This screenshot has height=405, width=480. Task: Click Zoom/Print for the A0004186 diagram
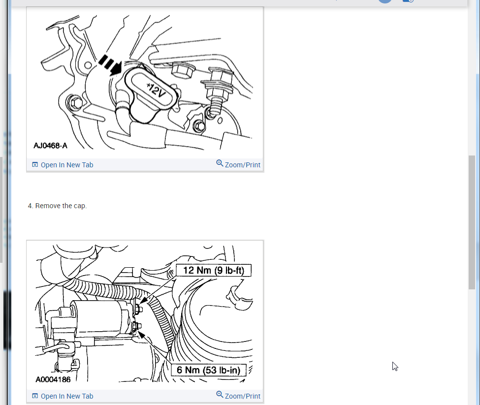[238, 396]
